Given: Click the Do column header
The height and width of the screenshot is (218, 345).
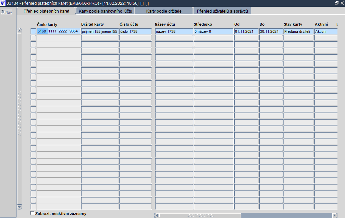Looking at the screenshot, I should point(262,24).
